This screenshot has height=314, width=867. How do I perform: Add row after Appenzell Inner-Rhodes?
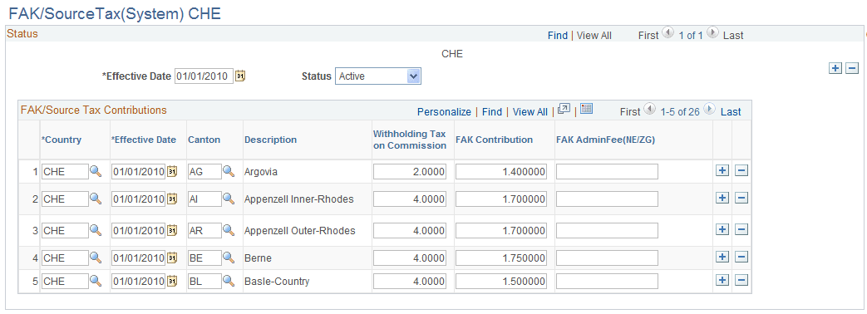[x=722, y=198]
